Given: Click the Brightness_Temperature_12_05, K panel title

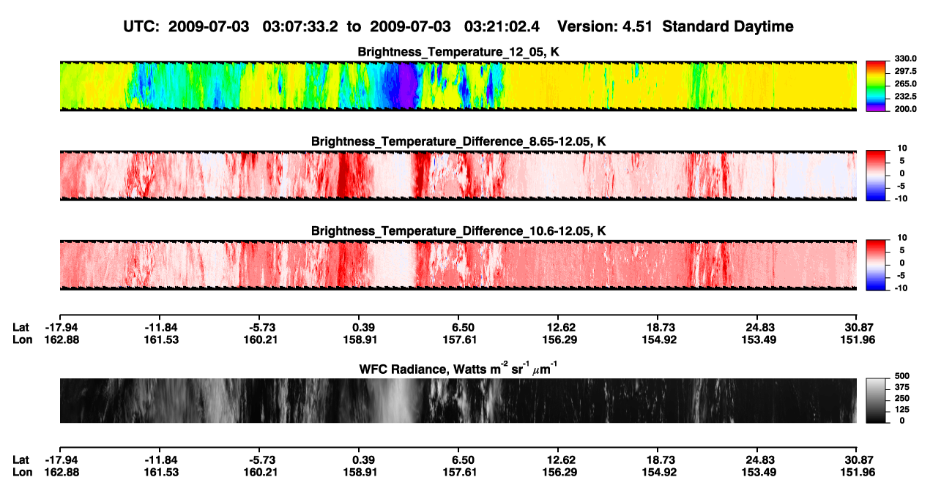Looking at the screenshot, I should (458, 52).
